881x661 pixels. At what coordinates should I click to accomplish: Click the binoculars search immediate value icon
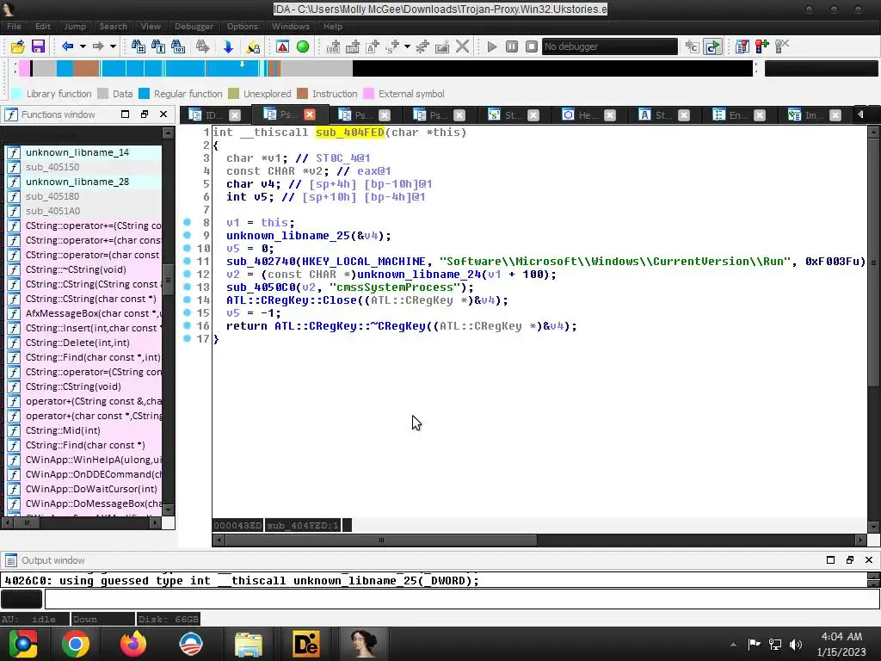(139, 46)
